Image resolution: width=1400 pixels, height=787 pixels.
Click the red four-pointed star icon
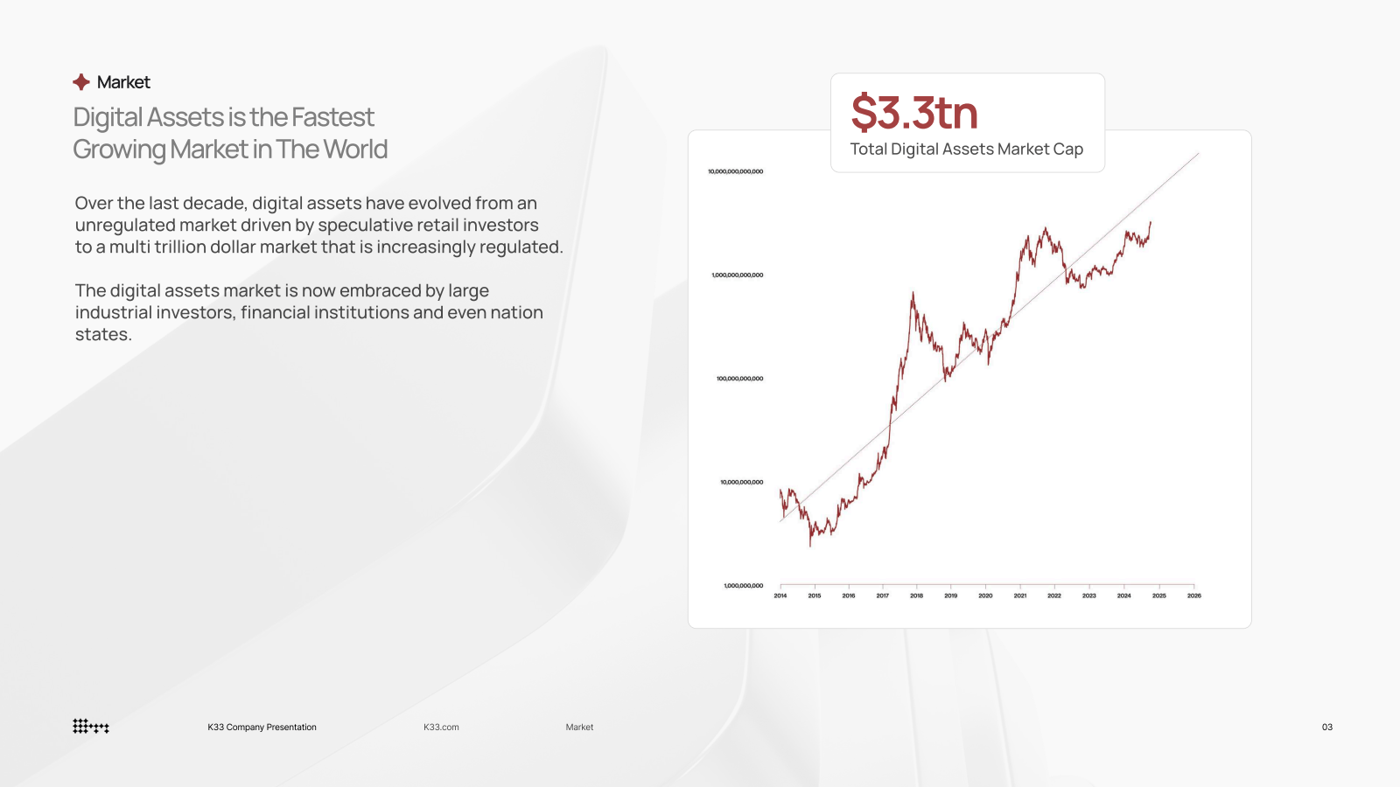point(81,82)
